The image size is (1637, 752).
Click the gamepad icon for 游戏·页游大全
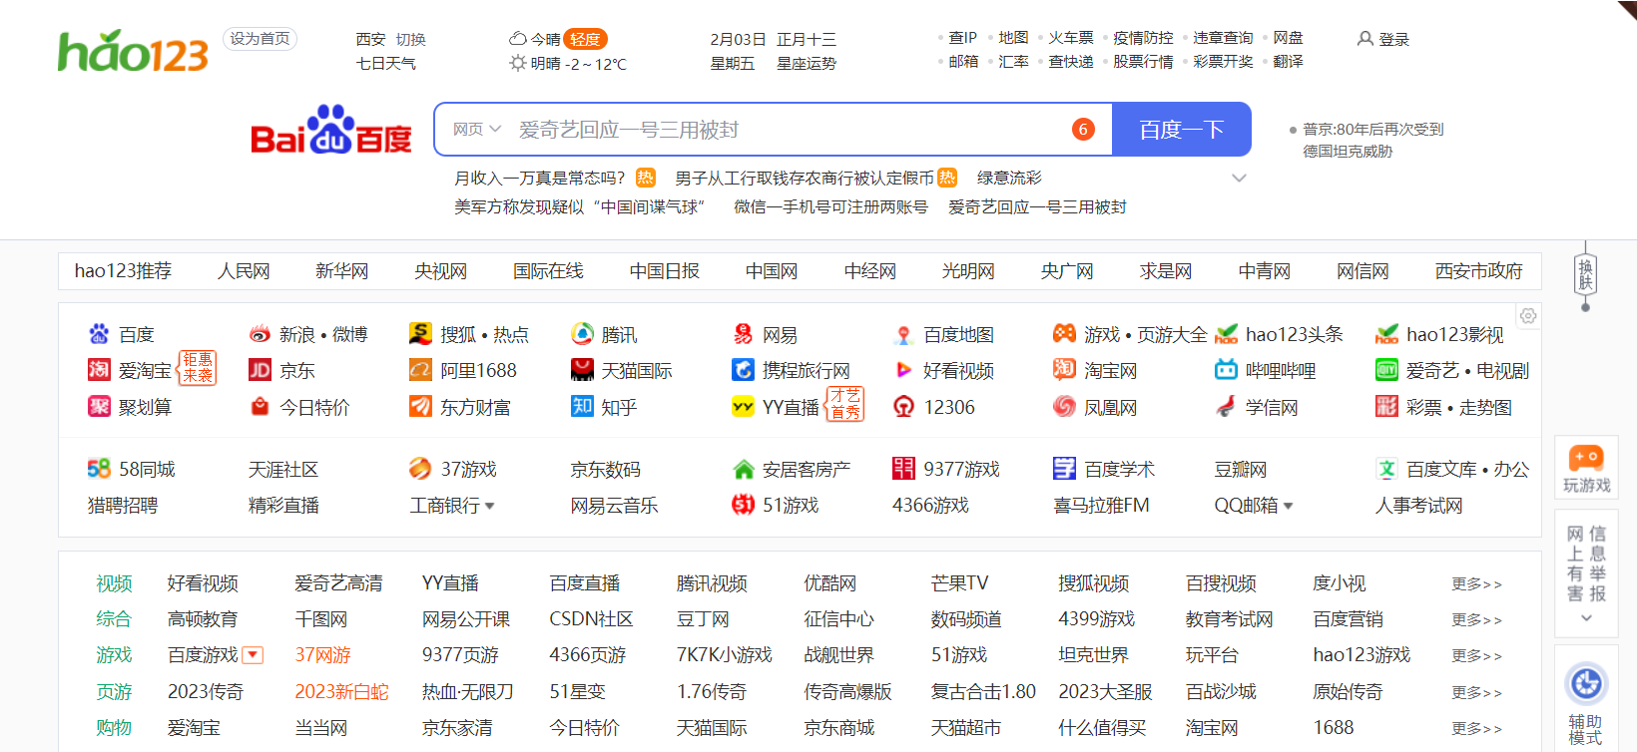(x=1065, y=334)
